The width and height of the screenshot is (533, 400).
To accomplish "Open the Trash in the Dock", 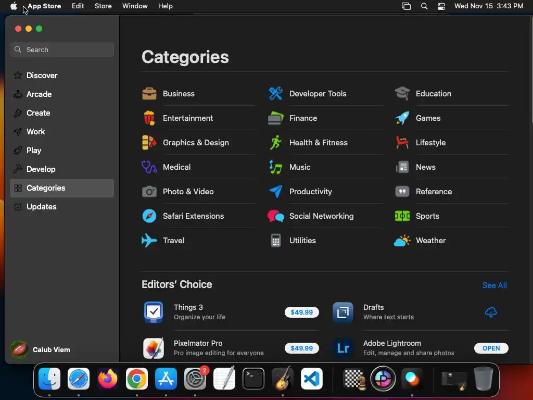I will click(x=484, y=379).
